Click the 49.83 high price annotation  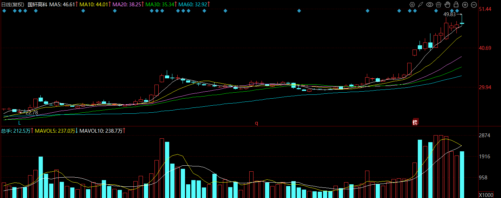point(449,14)
